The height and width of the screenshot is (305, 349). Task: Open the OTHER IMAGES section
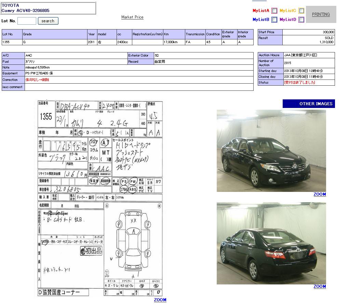tap(309, 104)
